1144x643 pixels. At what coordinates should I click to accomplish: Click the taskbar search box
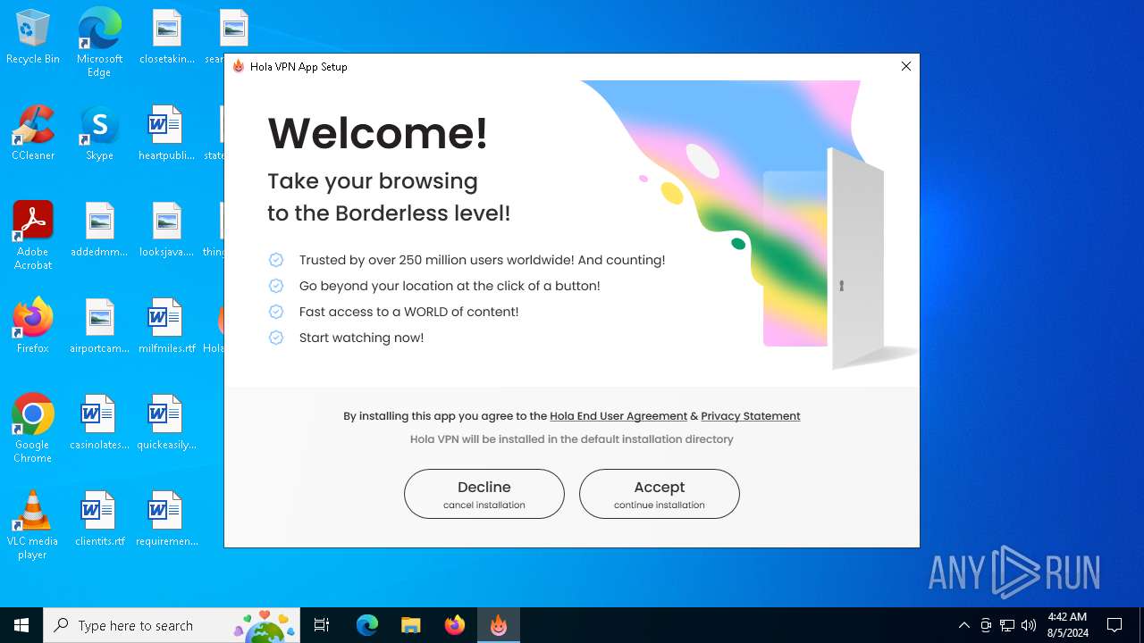172,625
